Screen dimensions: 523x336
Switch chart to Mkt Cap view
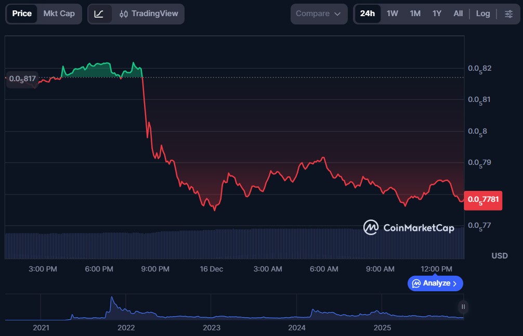[x=59, y=14]
